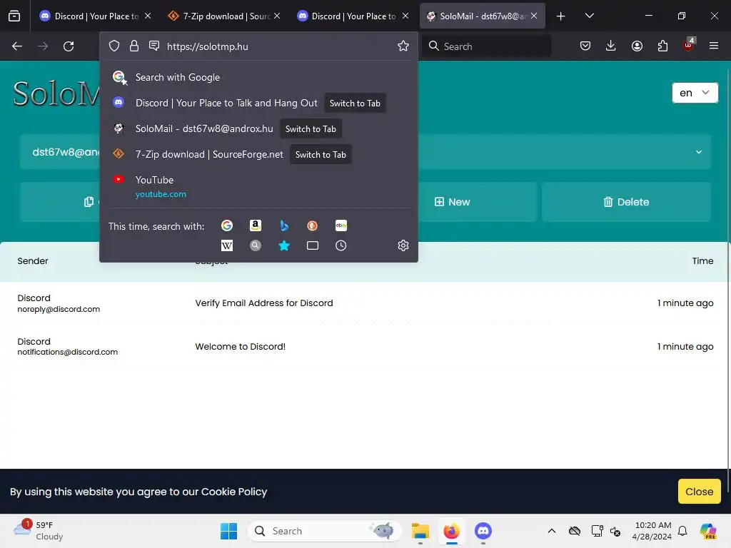
Task: Close the SoloMail tab
Action: (534, 16)
